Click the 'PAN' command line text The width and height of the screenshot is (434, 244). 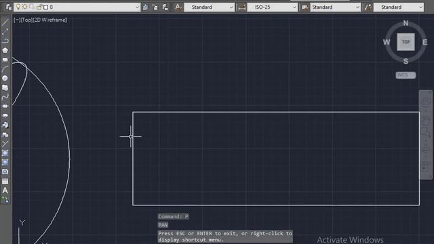click(x=163, y=225)
